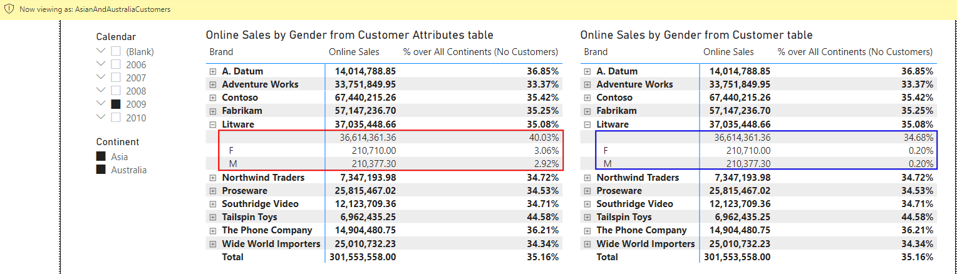The height and width of the screenshot is (274, 957).
Task: Deselect Asia in the Continent slicer
Action: (x=101, y=156)
